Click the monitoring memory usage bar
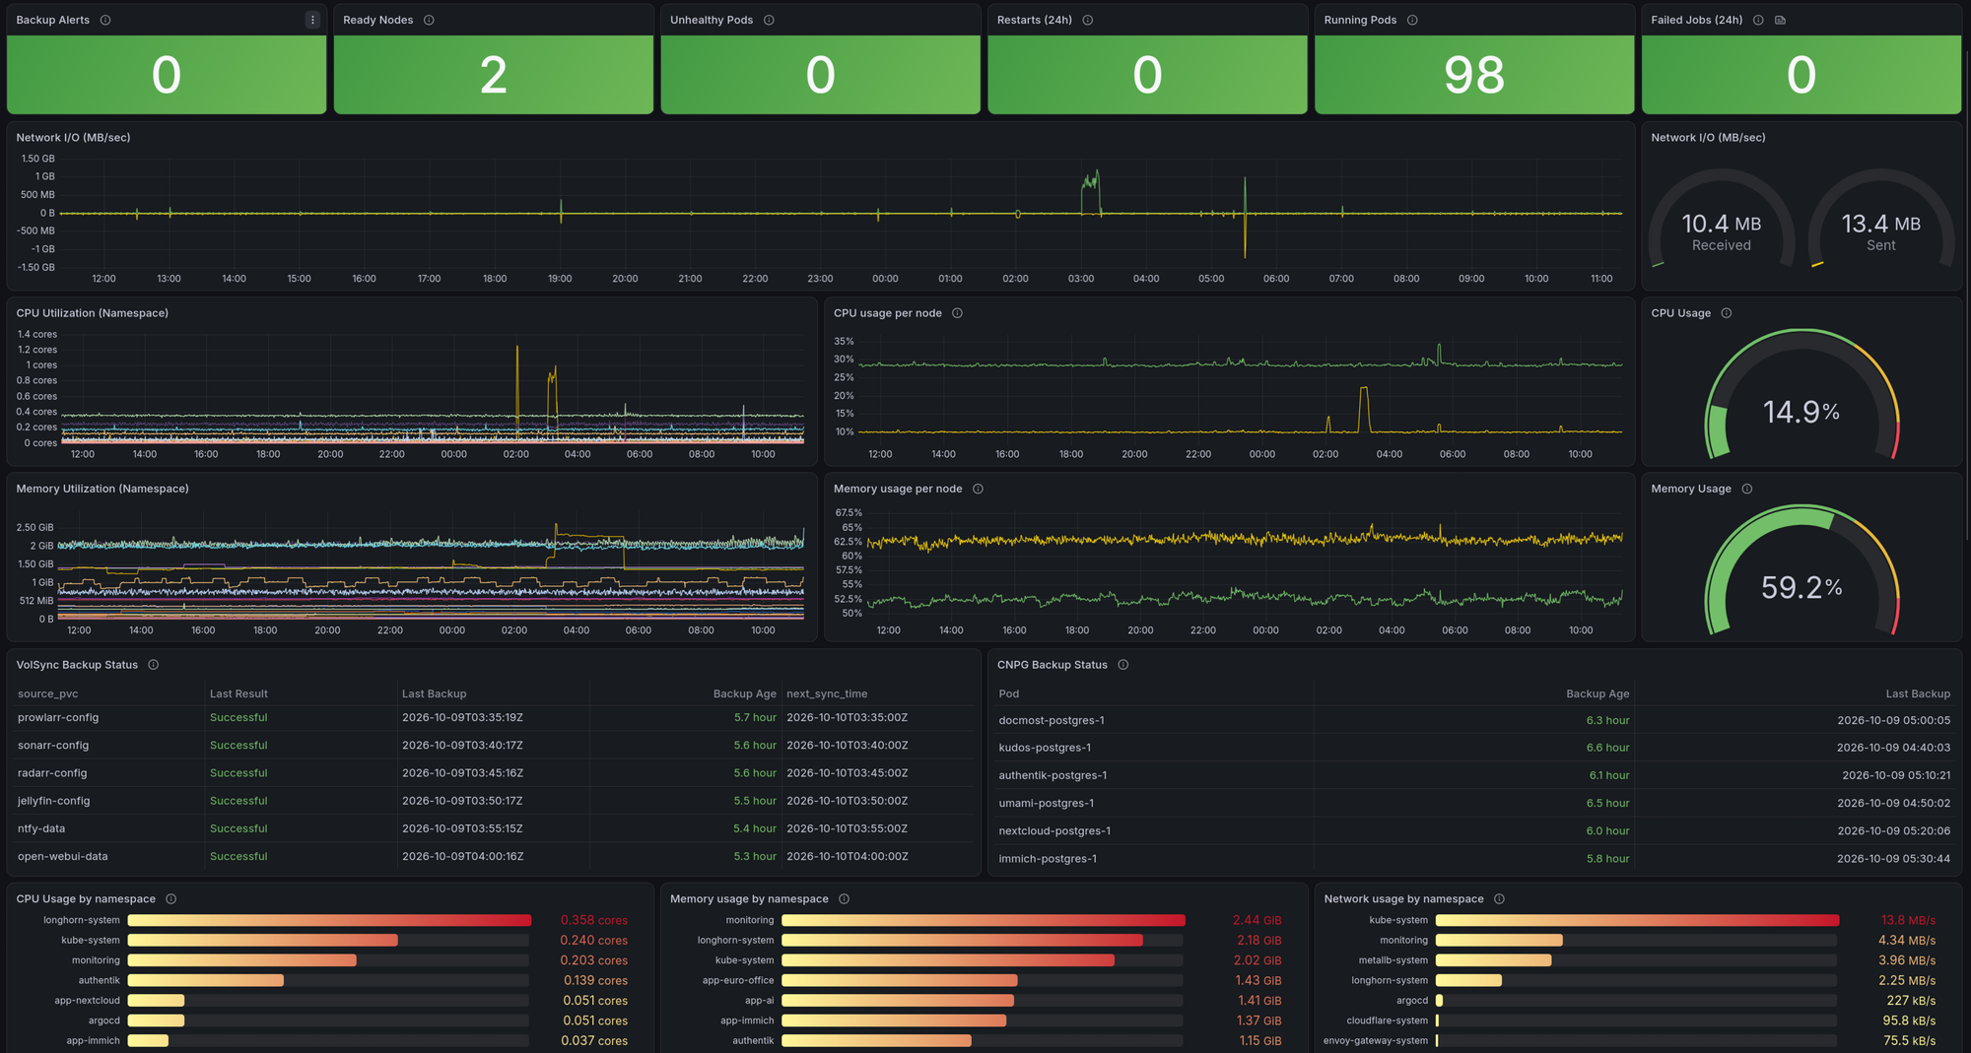The image size is (1971, 1053). tap(984, 920)
